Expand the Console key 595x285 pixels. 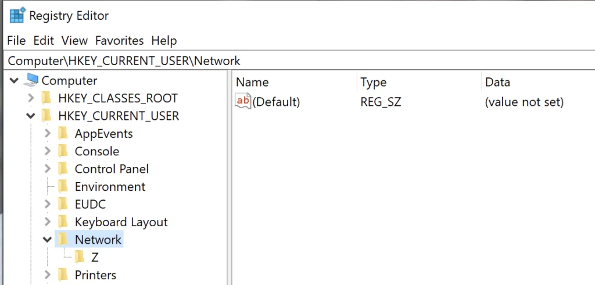tap(48, 151)
